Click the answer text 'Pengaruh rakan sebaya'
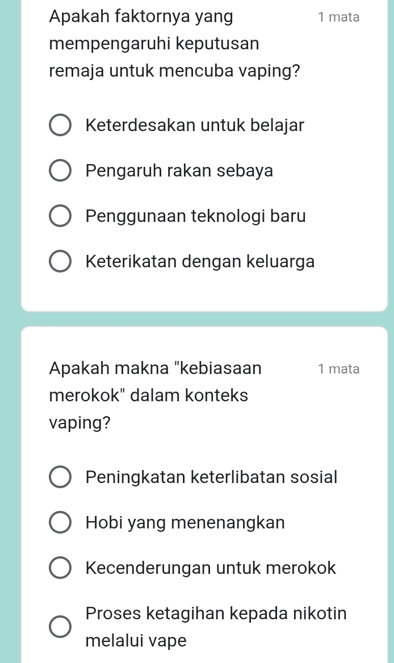This screenshot has height=663, width=394. coord(179,170)
